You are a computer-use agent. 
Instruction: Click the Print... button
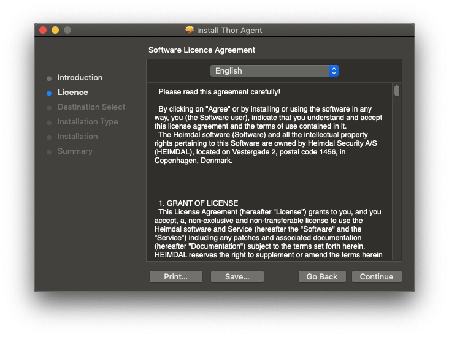[x=176, y=276]
